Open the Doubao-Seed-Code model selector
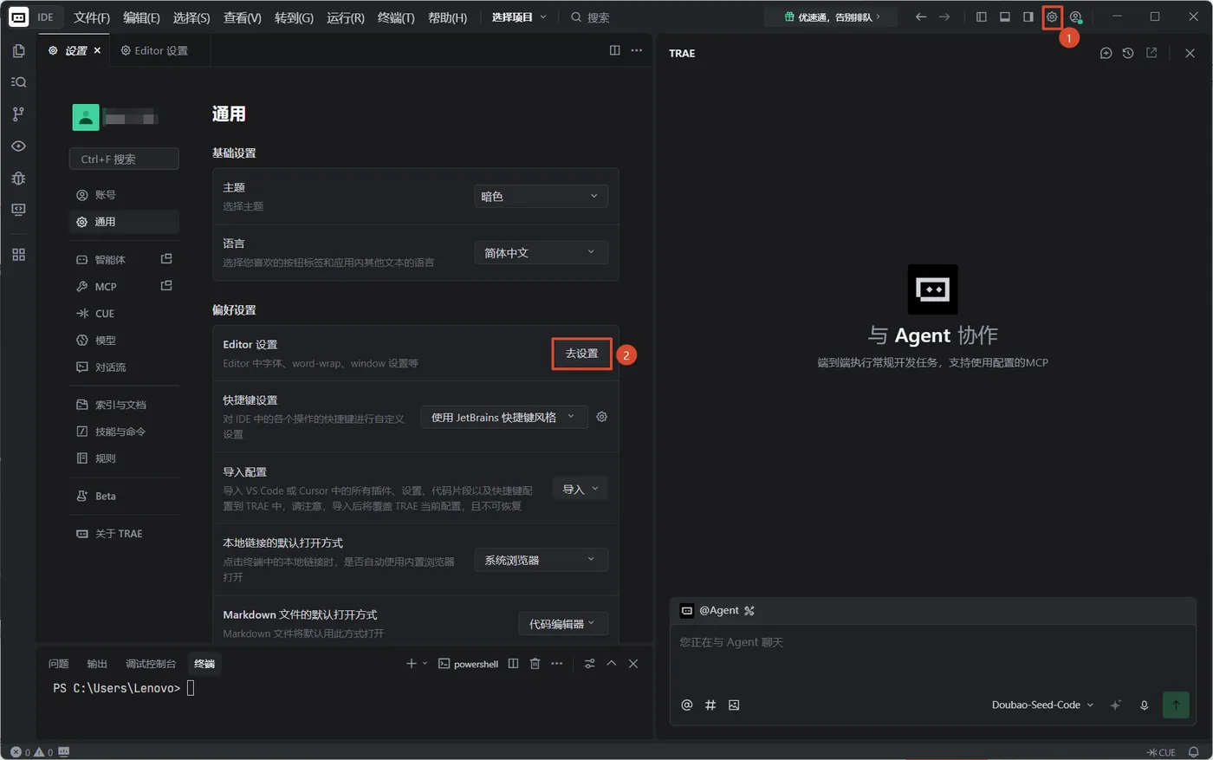The width and height of the screenshot is (1213, 760). click(x=1042, y=705)
